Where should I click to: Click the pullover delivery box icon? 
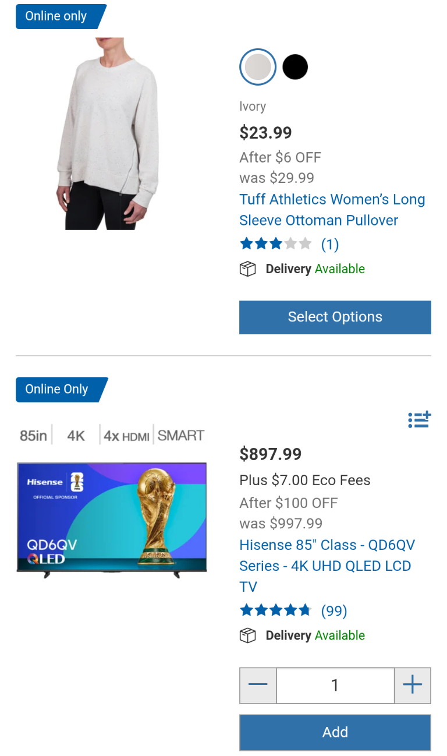(248, 269)
